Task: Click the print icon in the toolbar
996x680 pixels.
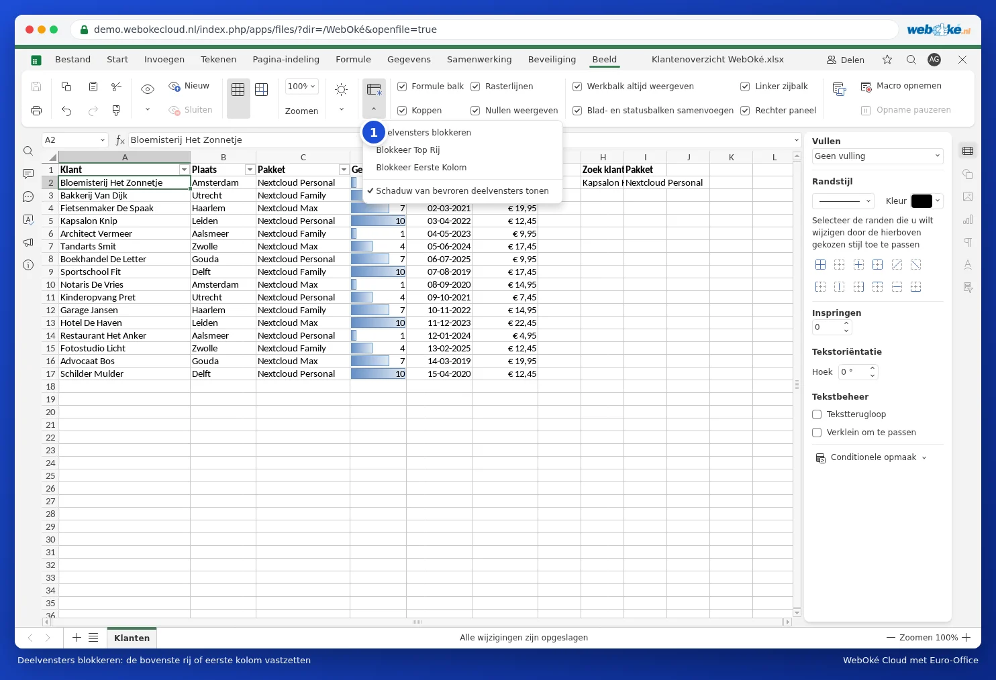Action: (x=36, y=111)
